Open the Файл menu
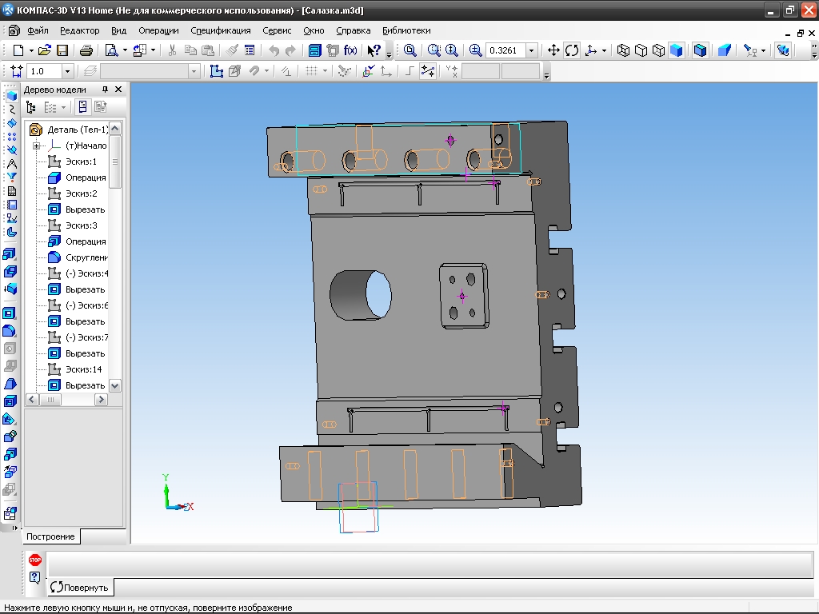This screenshot has width=819, height=614. pos(38,30)
